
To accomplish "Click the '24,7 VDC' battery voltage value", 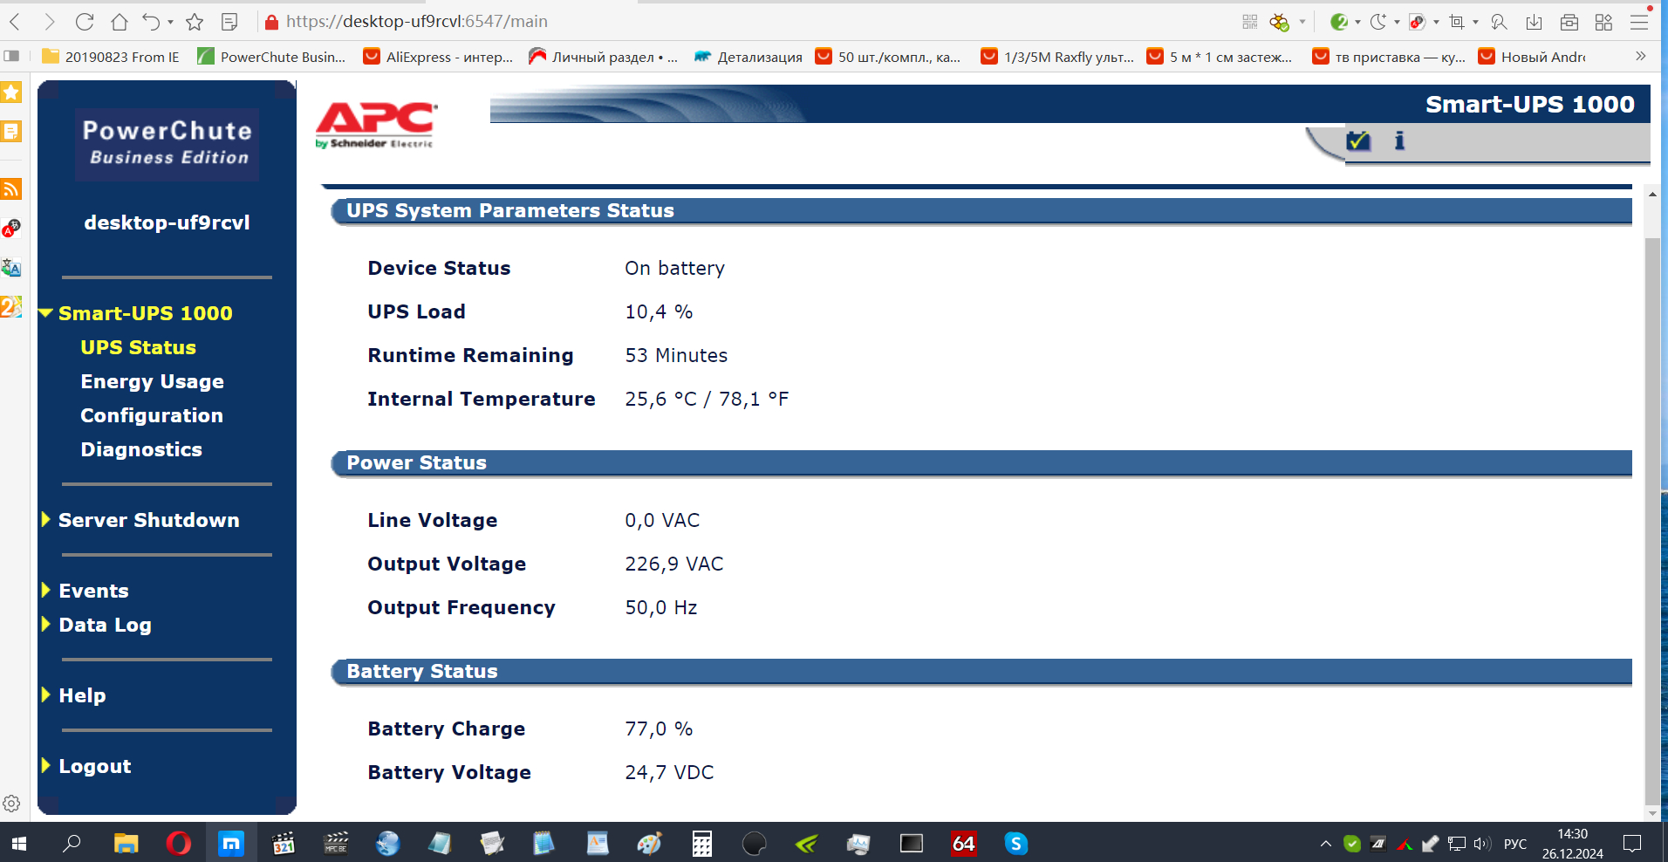I will pyautogui.click(x=669, y=772).
